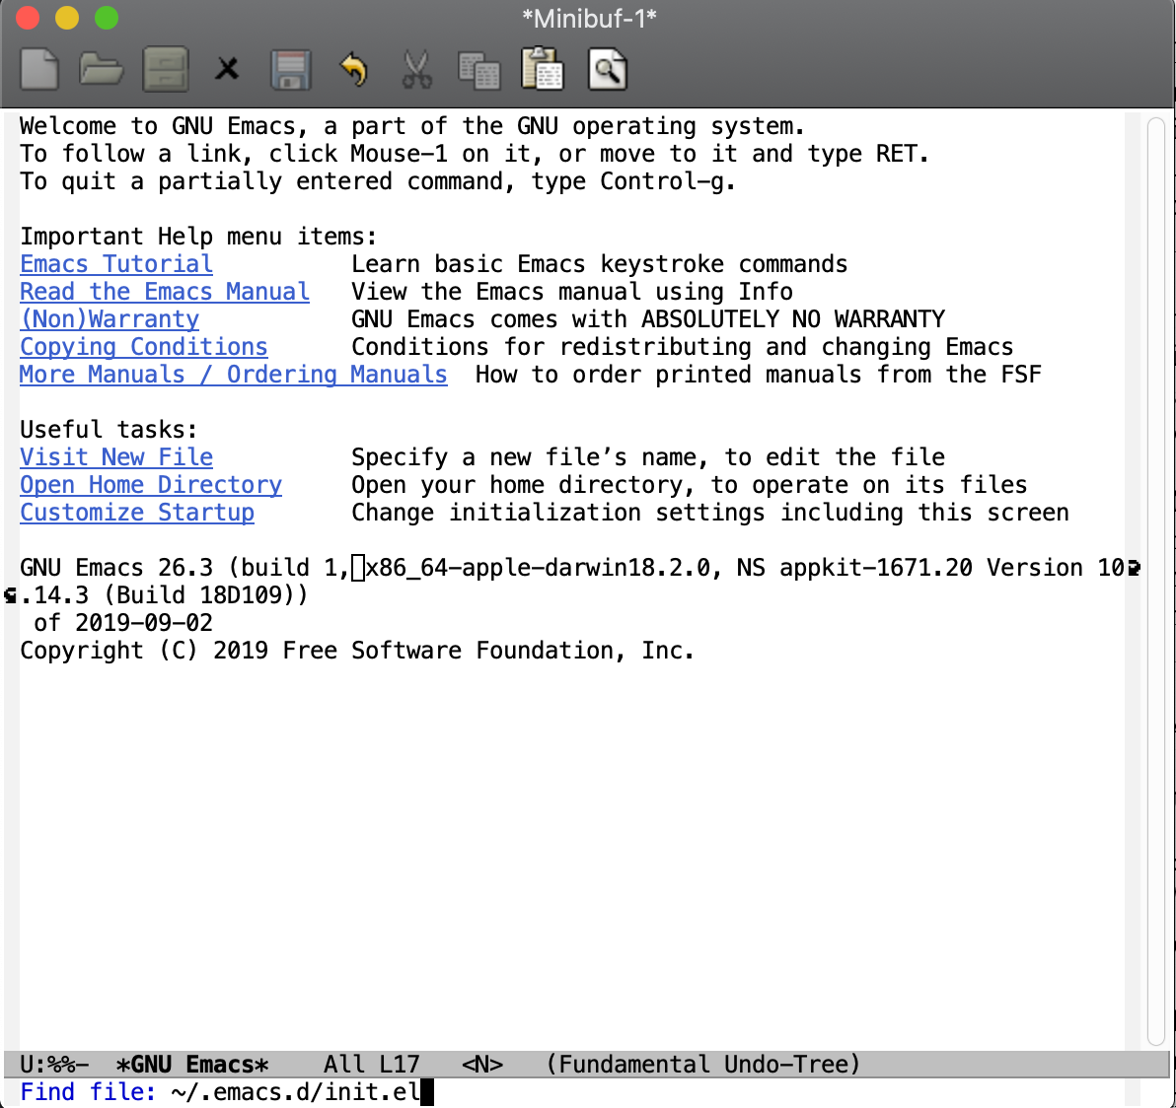
Task: Copy text with the copy toolbar icon
Action: (x=479, y=68)
